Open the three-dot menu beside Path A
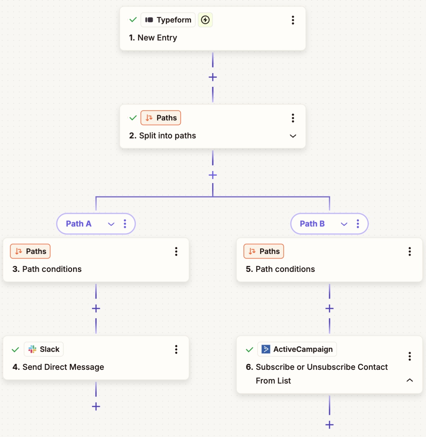The height and width of the screenshot is (437, 426). tap(125, 224)
